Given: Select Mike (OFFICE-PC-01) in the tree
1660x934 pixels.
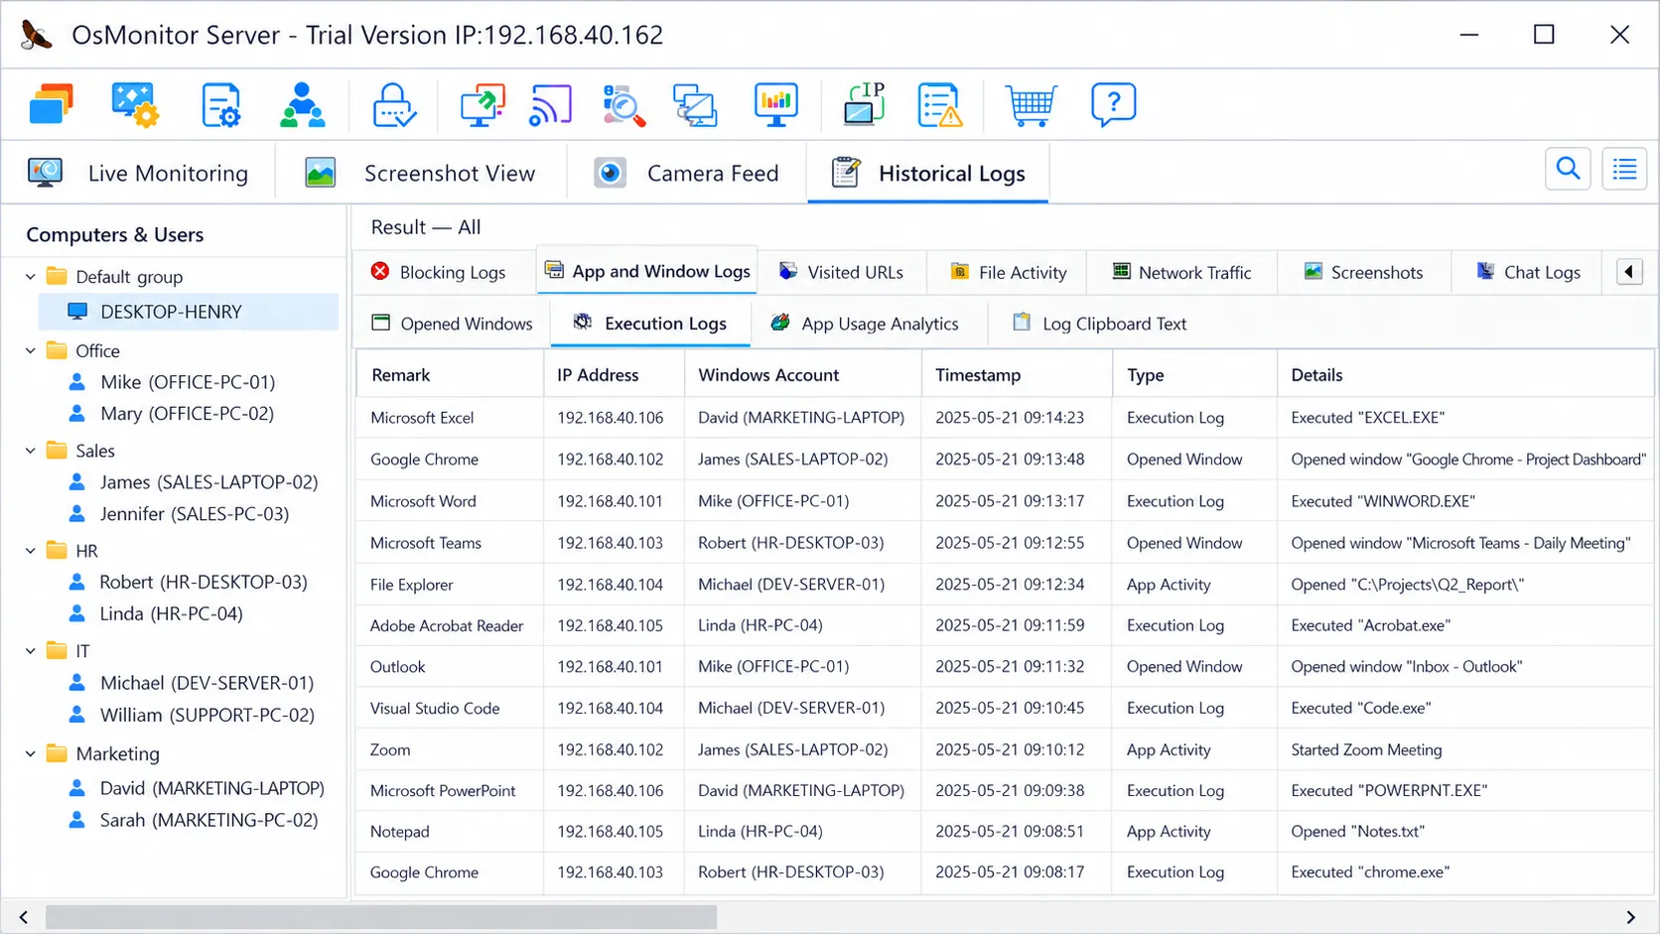Looking at the screenshot, I should coord(187,382).
